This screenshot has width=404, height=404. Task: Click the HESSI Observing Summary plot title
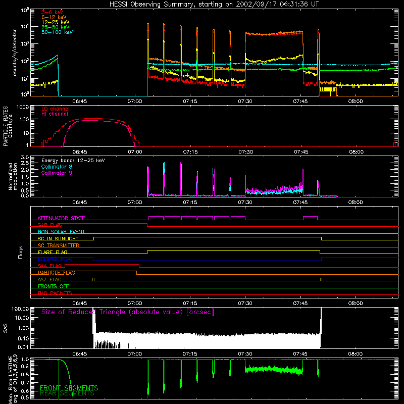tap(214, 5)
